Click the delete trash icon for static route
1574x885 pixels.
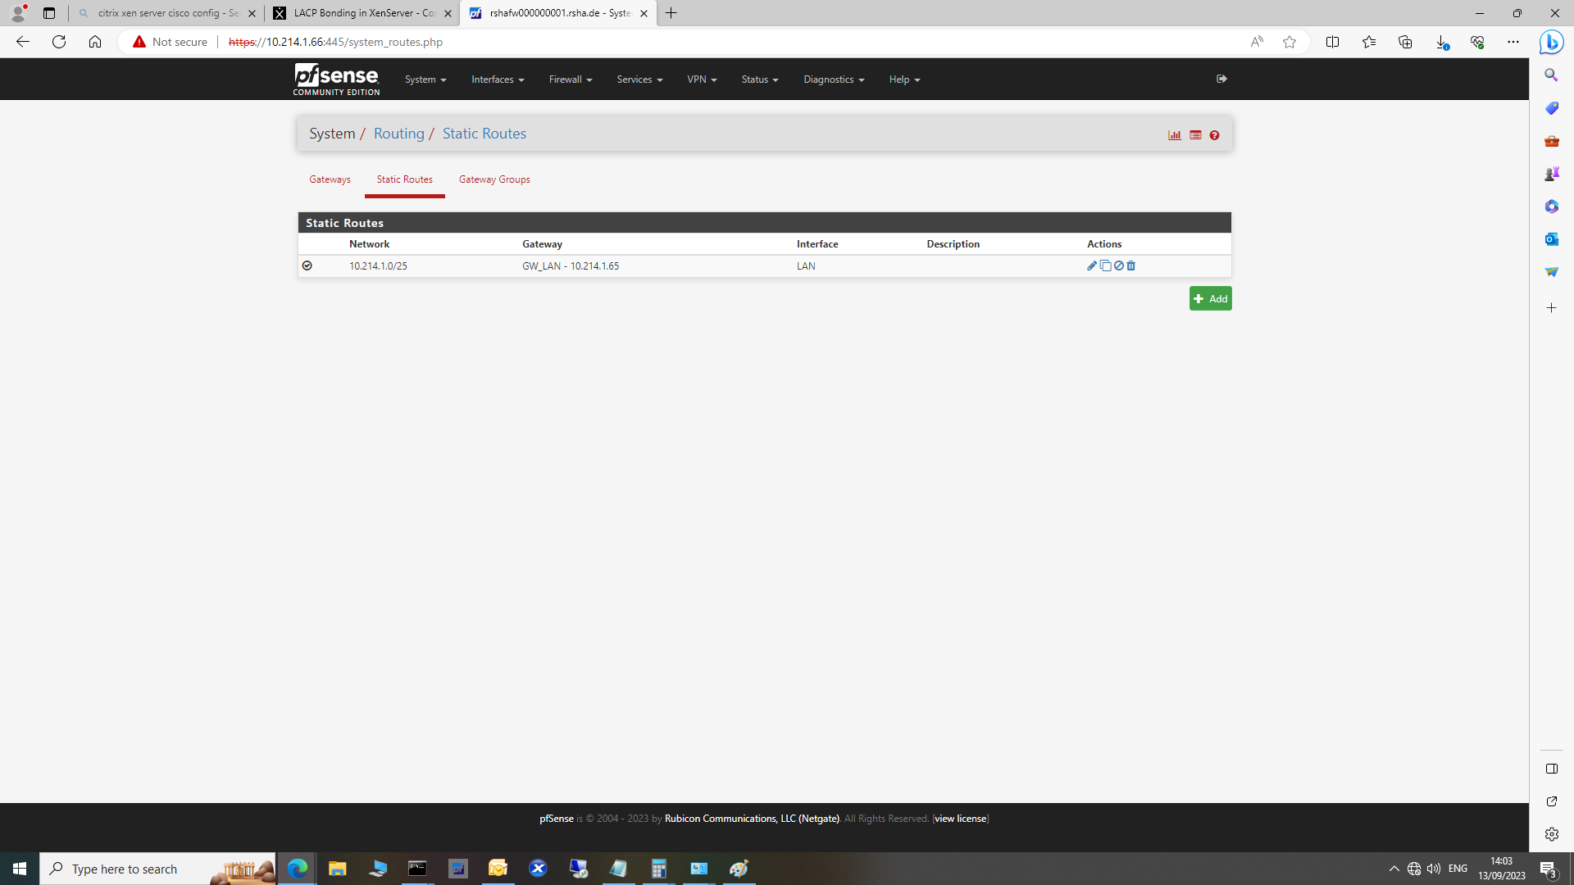[1132, 265]
